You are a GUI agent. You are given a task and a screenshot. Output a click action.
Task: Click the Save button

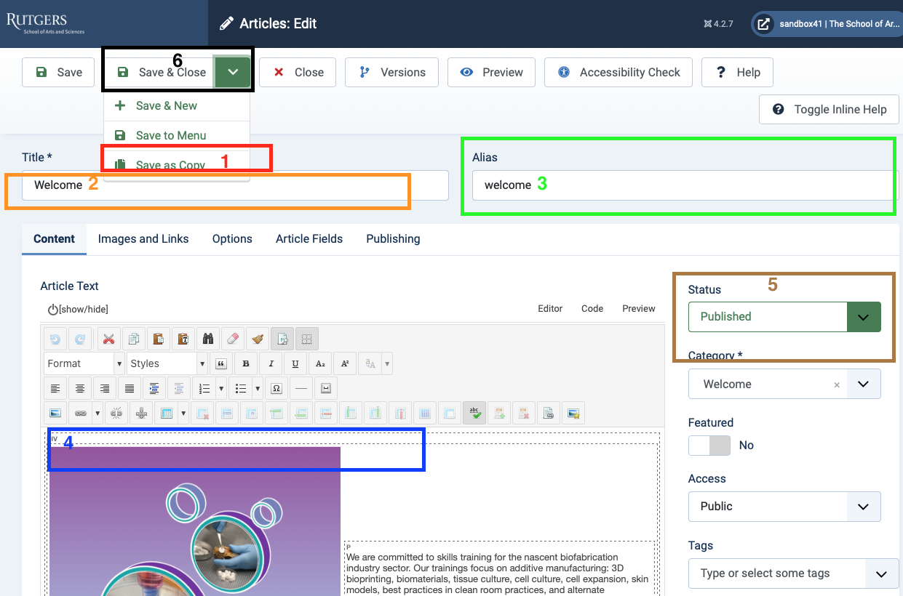coord(58,72)
